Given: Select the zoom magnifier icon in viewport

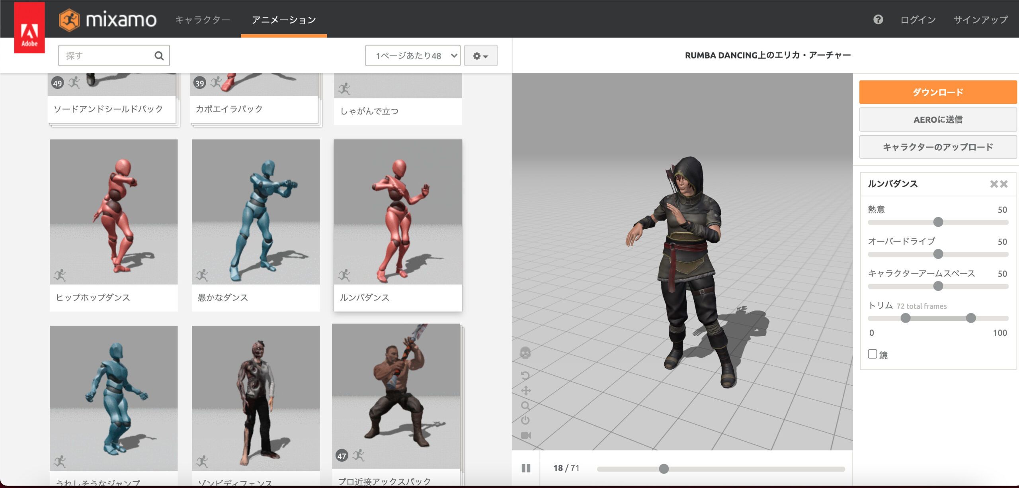Looking at the screenshot, I should coord(525,406).
